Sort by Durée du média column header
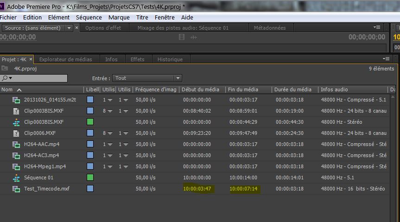Image resolution: width=400 pixels, height=222 pixels. point(293,89)
